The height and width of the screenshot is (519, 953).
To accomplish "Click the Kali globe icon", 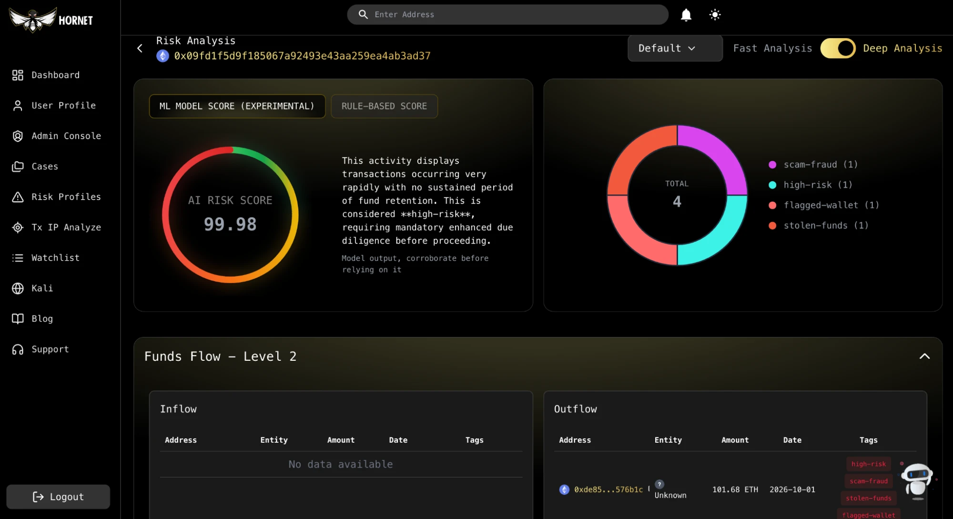I will click(x=18, y=288).
